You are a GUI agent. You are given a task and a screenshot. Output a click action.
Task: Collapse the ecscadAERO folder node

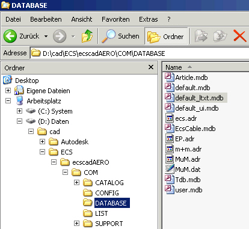(x=54, y=162)
